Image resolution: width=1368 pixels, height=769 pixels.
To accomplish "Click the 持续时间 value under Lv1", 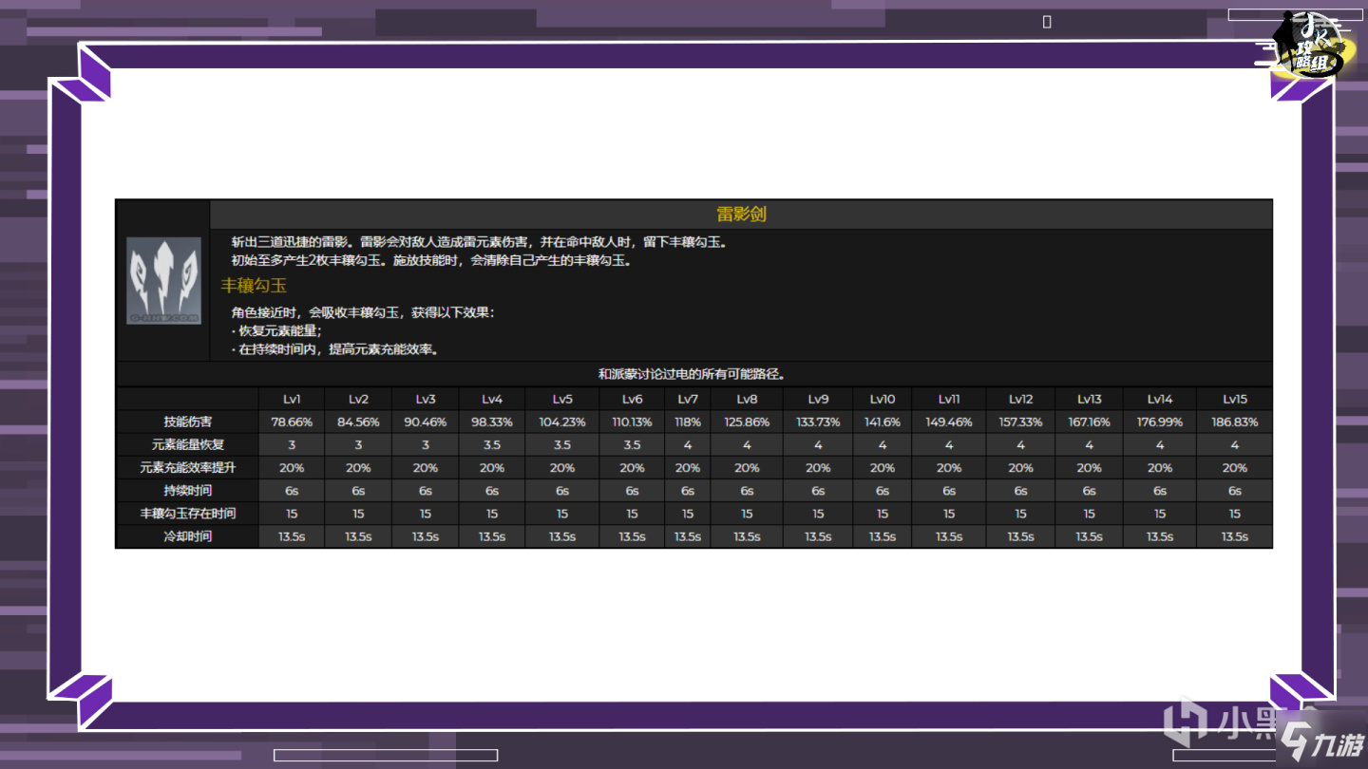I will 292,491.
